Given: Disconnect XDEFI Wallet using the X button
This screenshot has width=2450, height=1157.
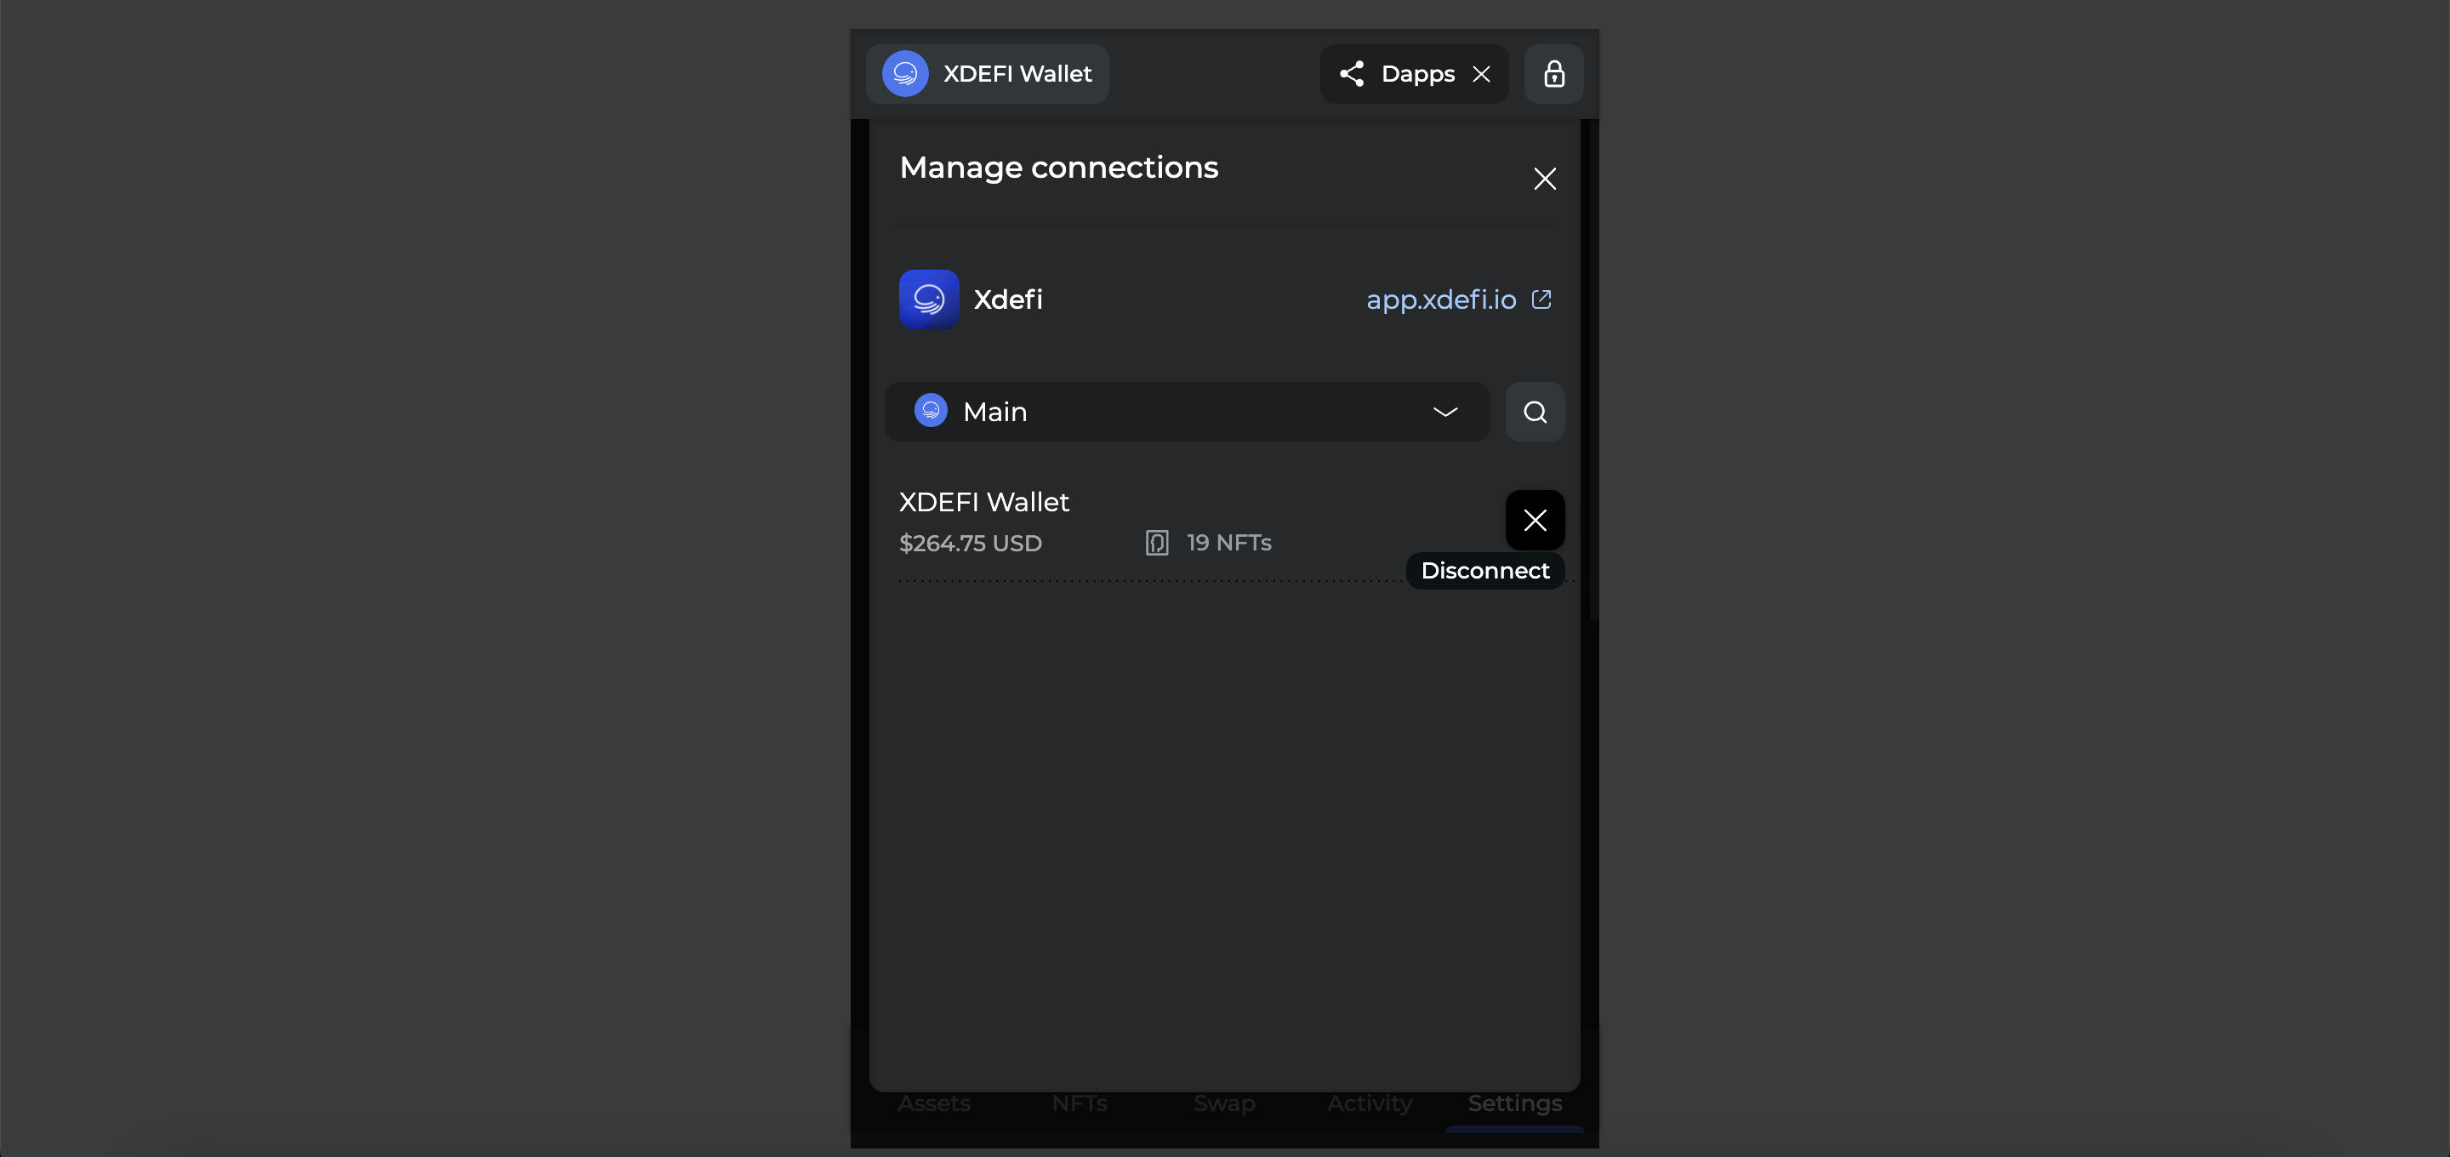Looking at the screenshot, I should tap(1534, 520).
